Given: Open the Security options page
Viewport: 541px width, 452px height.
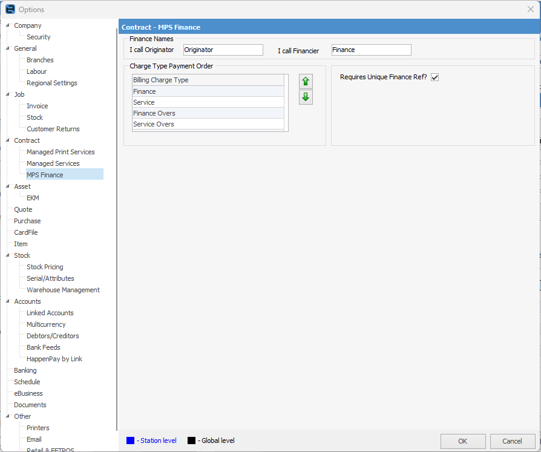Looking at the screenshot, I should click(39, 37).
